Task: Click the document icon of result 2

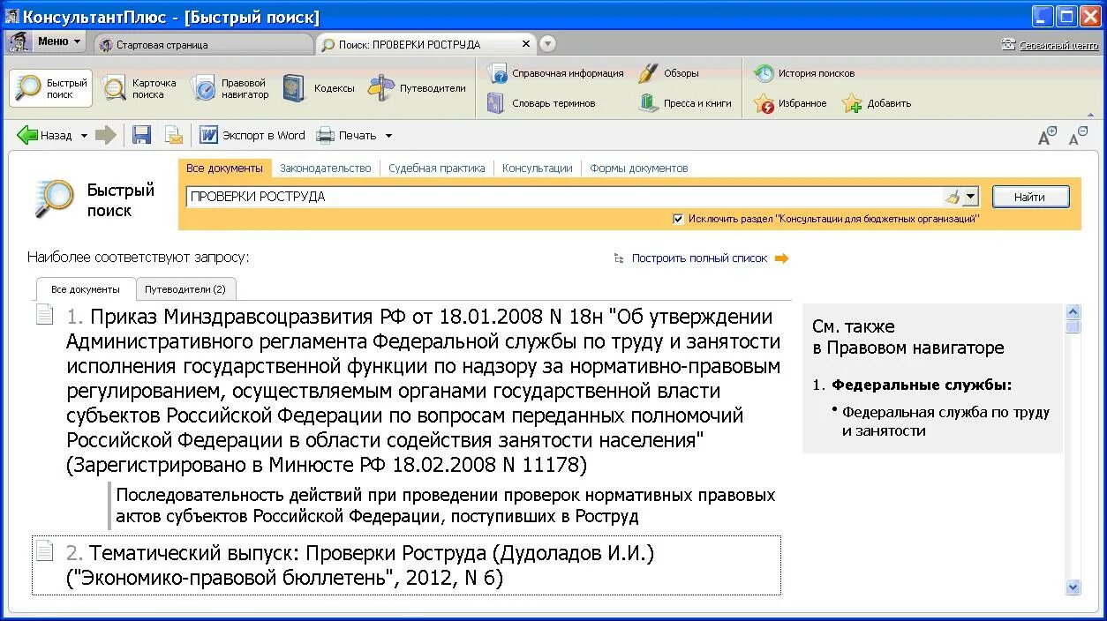Action: [x=44, y=551]
